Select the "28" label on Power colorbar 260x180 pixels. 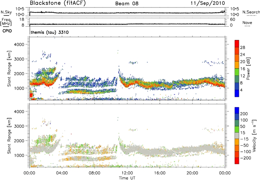coord(242,47)
